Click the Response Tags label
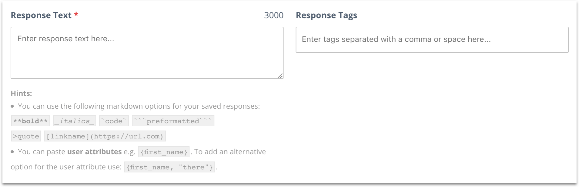Image resolution: width=579 pixels, height=187 pixels. 326,15
